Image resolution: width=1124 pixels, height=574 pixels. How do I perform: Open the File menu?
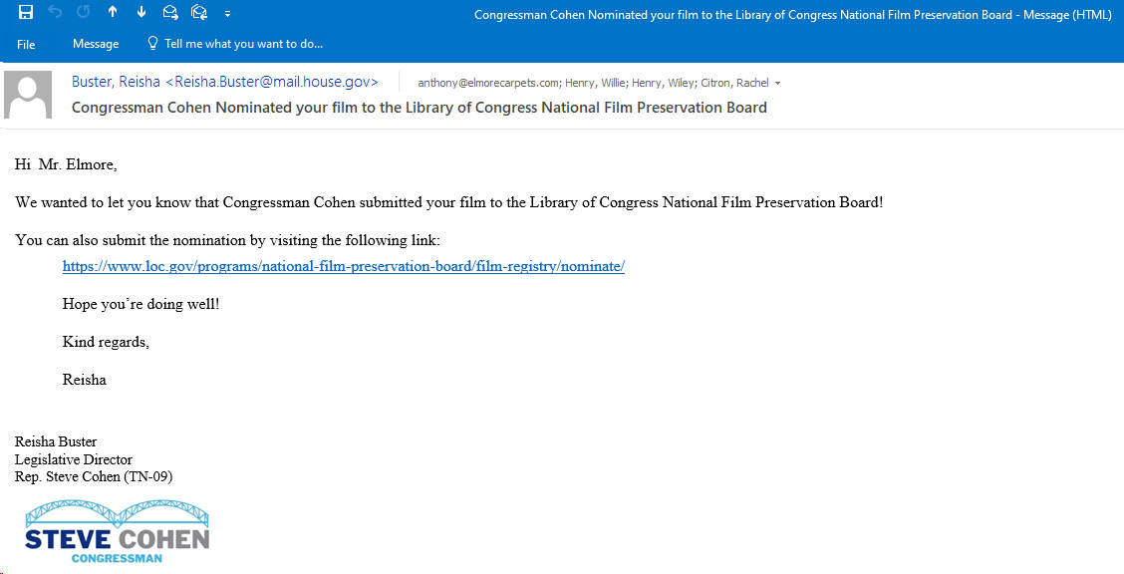tap(26, 45)
